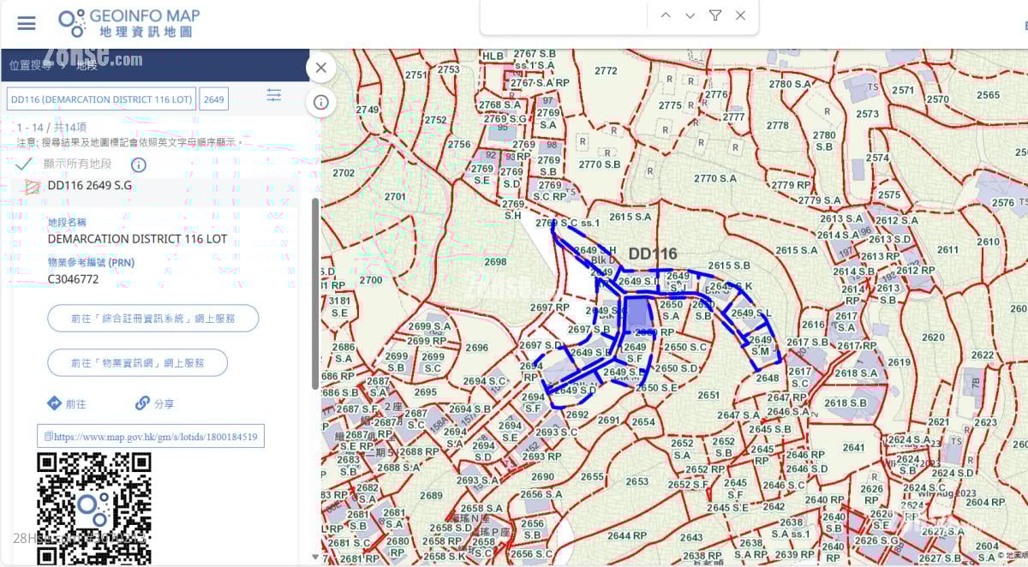1028x567 pixels.
Task: Open the hamburger main menu
Action: click(27, 23)
